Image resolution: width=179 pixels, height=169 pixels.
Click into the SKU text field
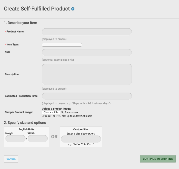point(87,52)
